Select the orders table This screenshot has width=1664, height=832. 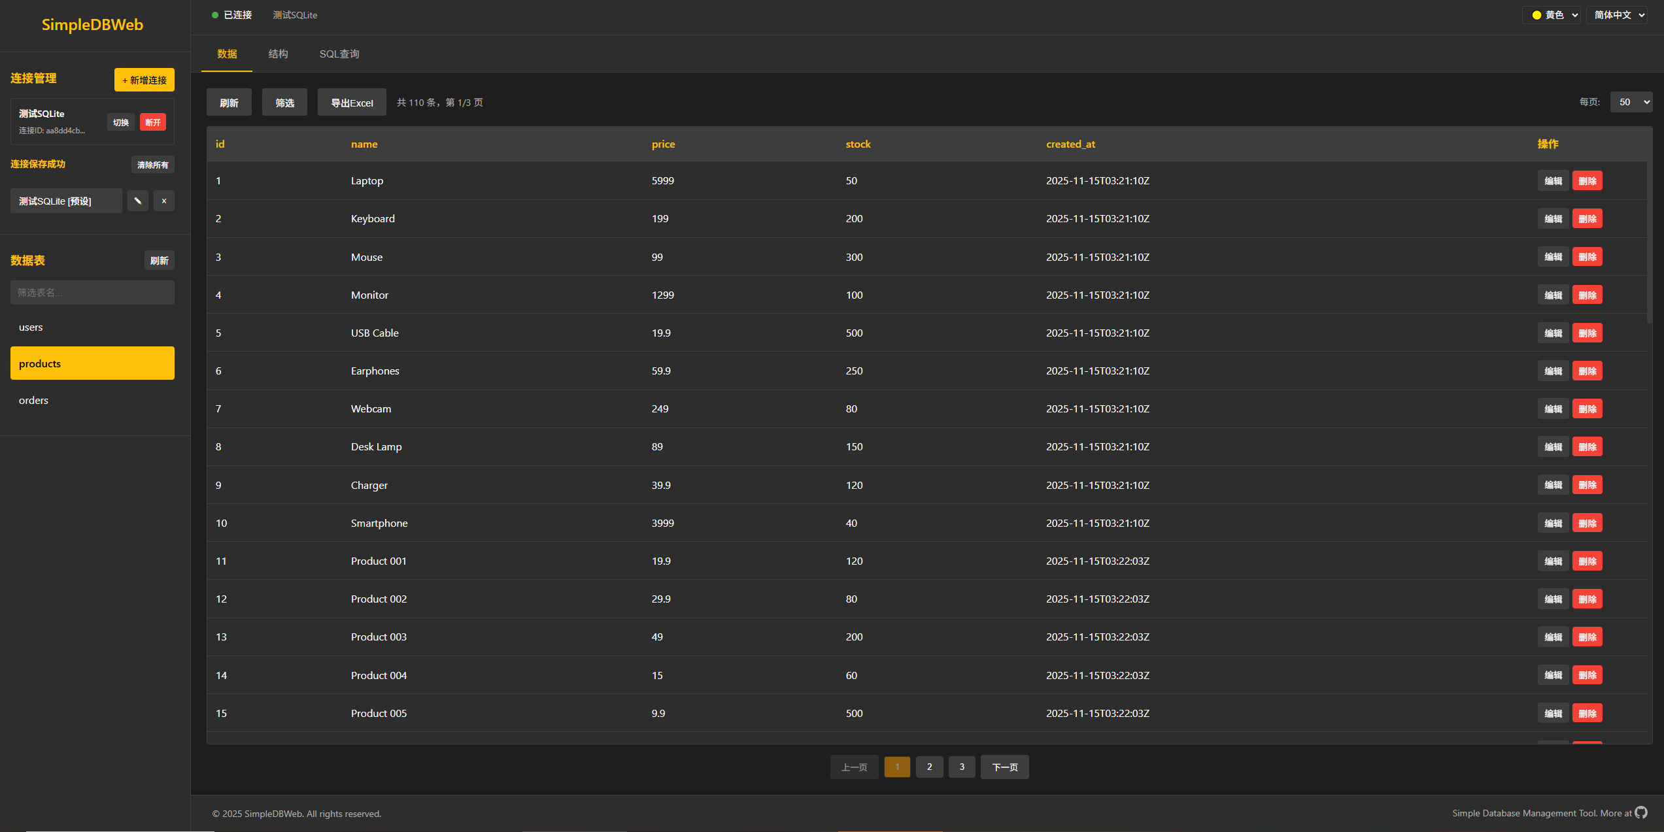click(x=34, y=400)
